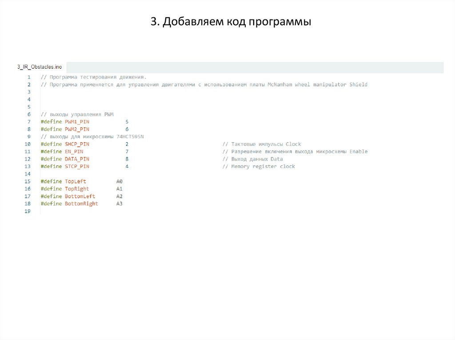This screenshot has width=455, height=340.
Task: Click the SHCP_PIN macro name
Action: 77,144
